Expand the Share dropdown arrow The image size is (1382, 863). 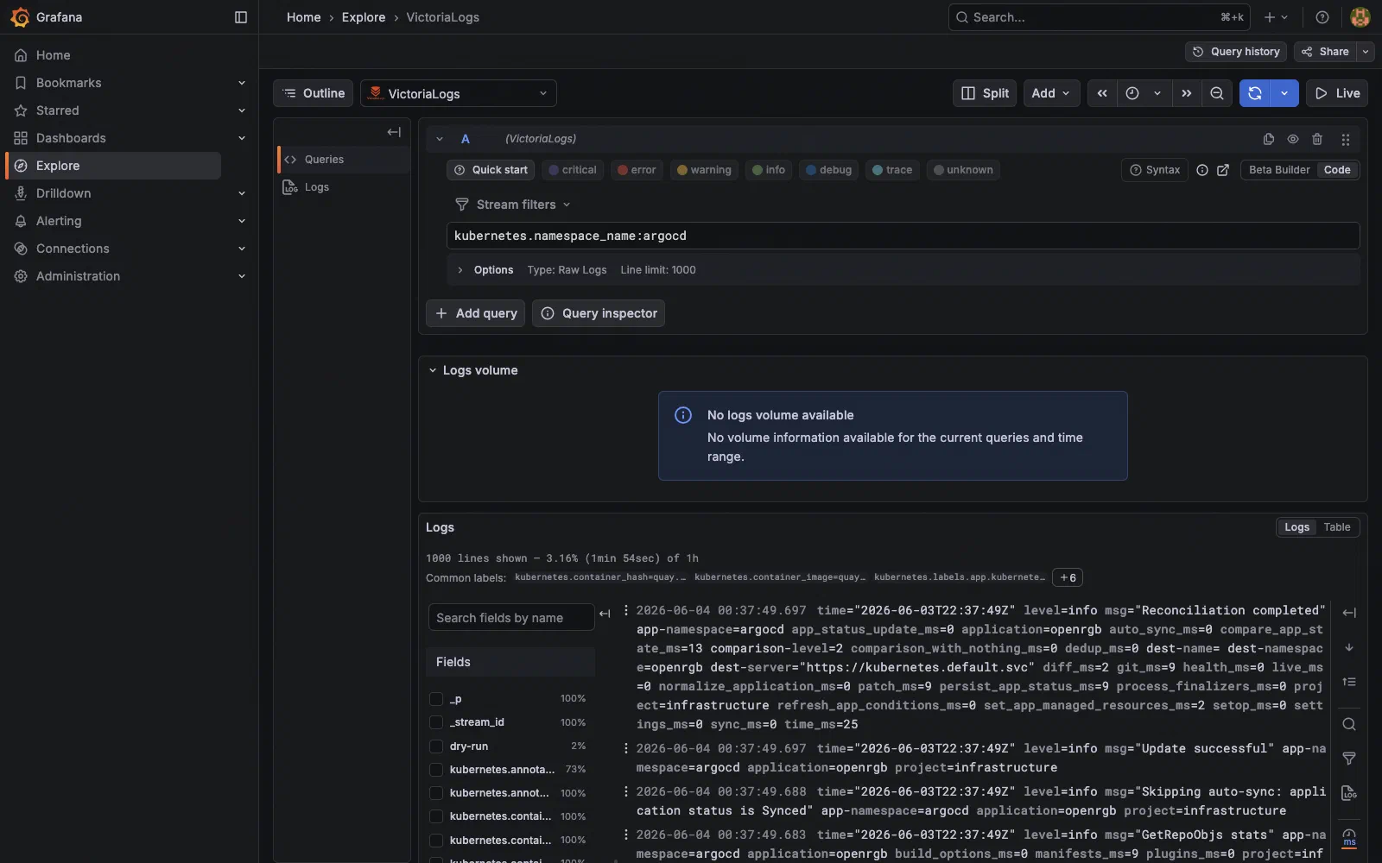(x=1366, y=52)
